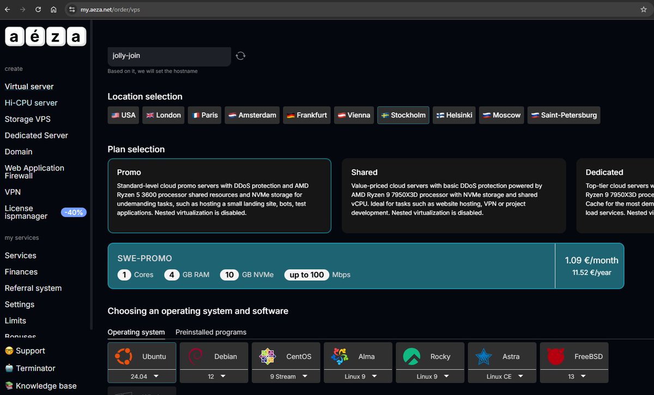
Task: Open Dedicated Server in sidebar
Action: 37,136
